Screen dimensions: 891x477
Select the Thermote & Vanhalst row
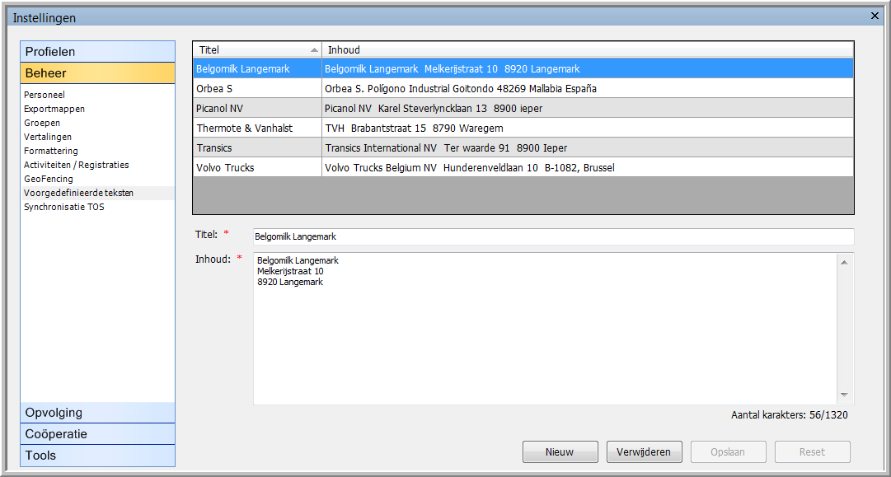point(257,128)
